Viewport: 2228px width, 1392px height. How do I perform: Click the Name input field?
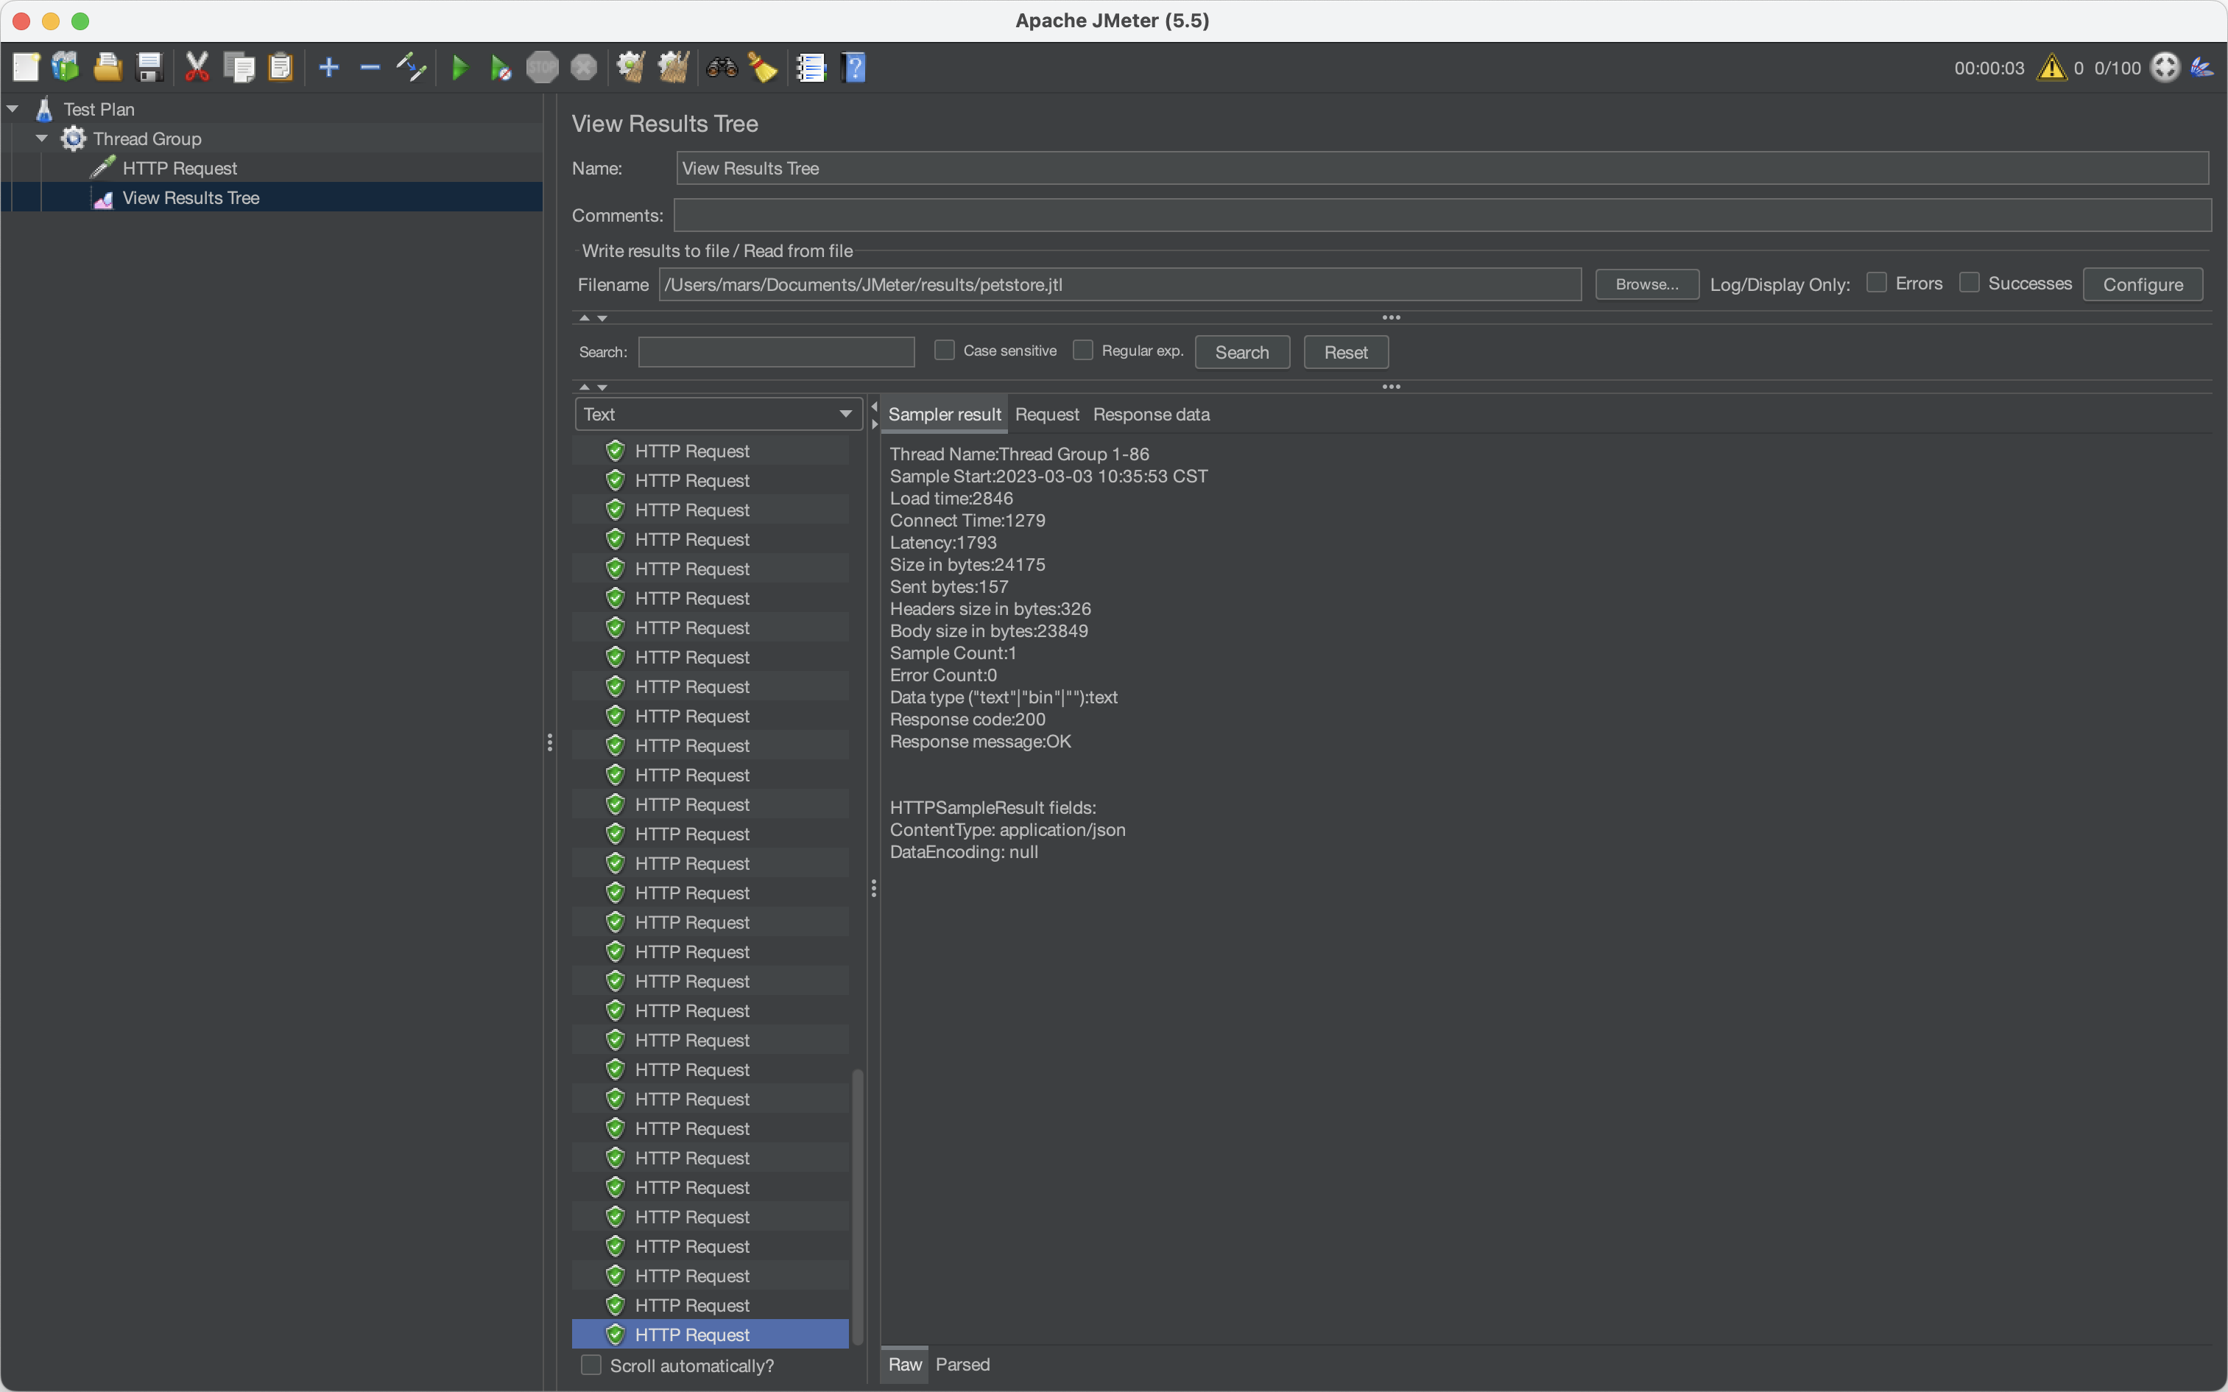pyautogui.click(x=1442, y=169)
